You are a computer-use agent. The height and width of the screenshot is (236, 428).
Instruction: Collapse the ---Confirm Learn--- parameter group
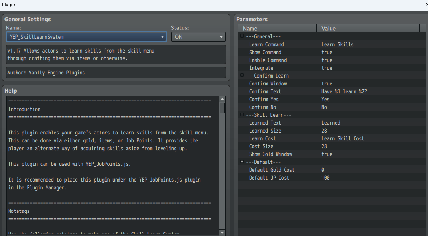pyautogui.click(x=242, y=75)
